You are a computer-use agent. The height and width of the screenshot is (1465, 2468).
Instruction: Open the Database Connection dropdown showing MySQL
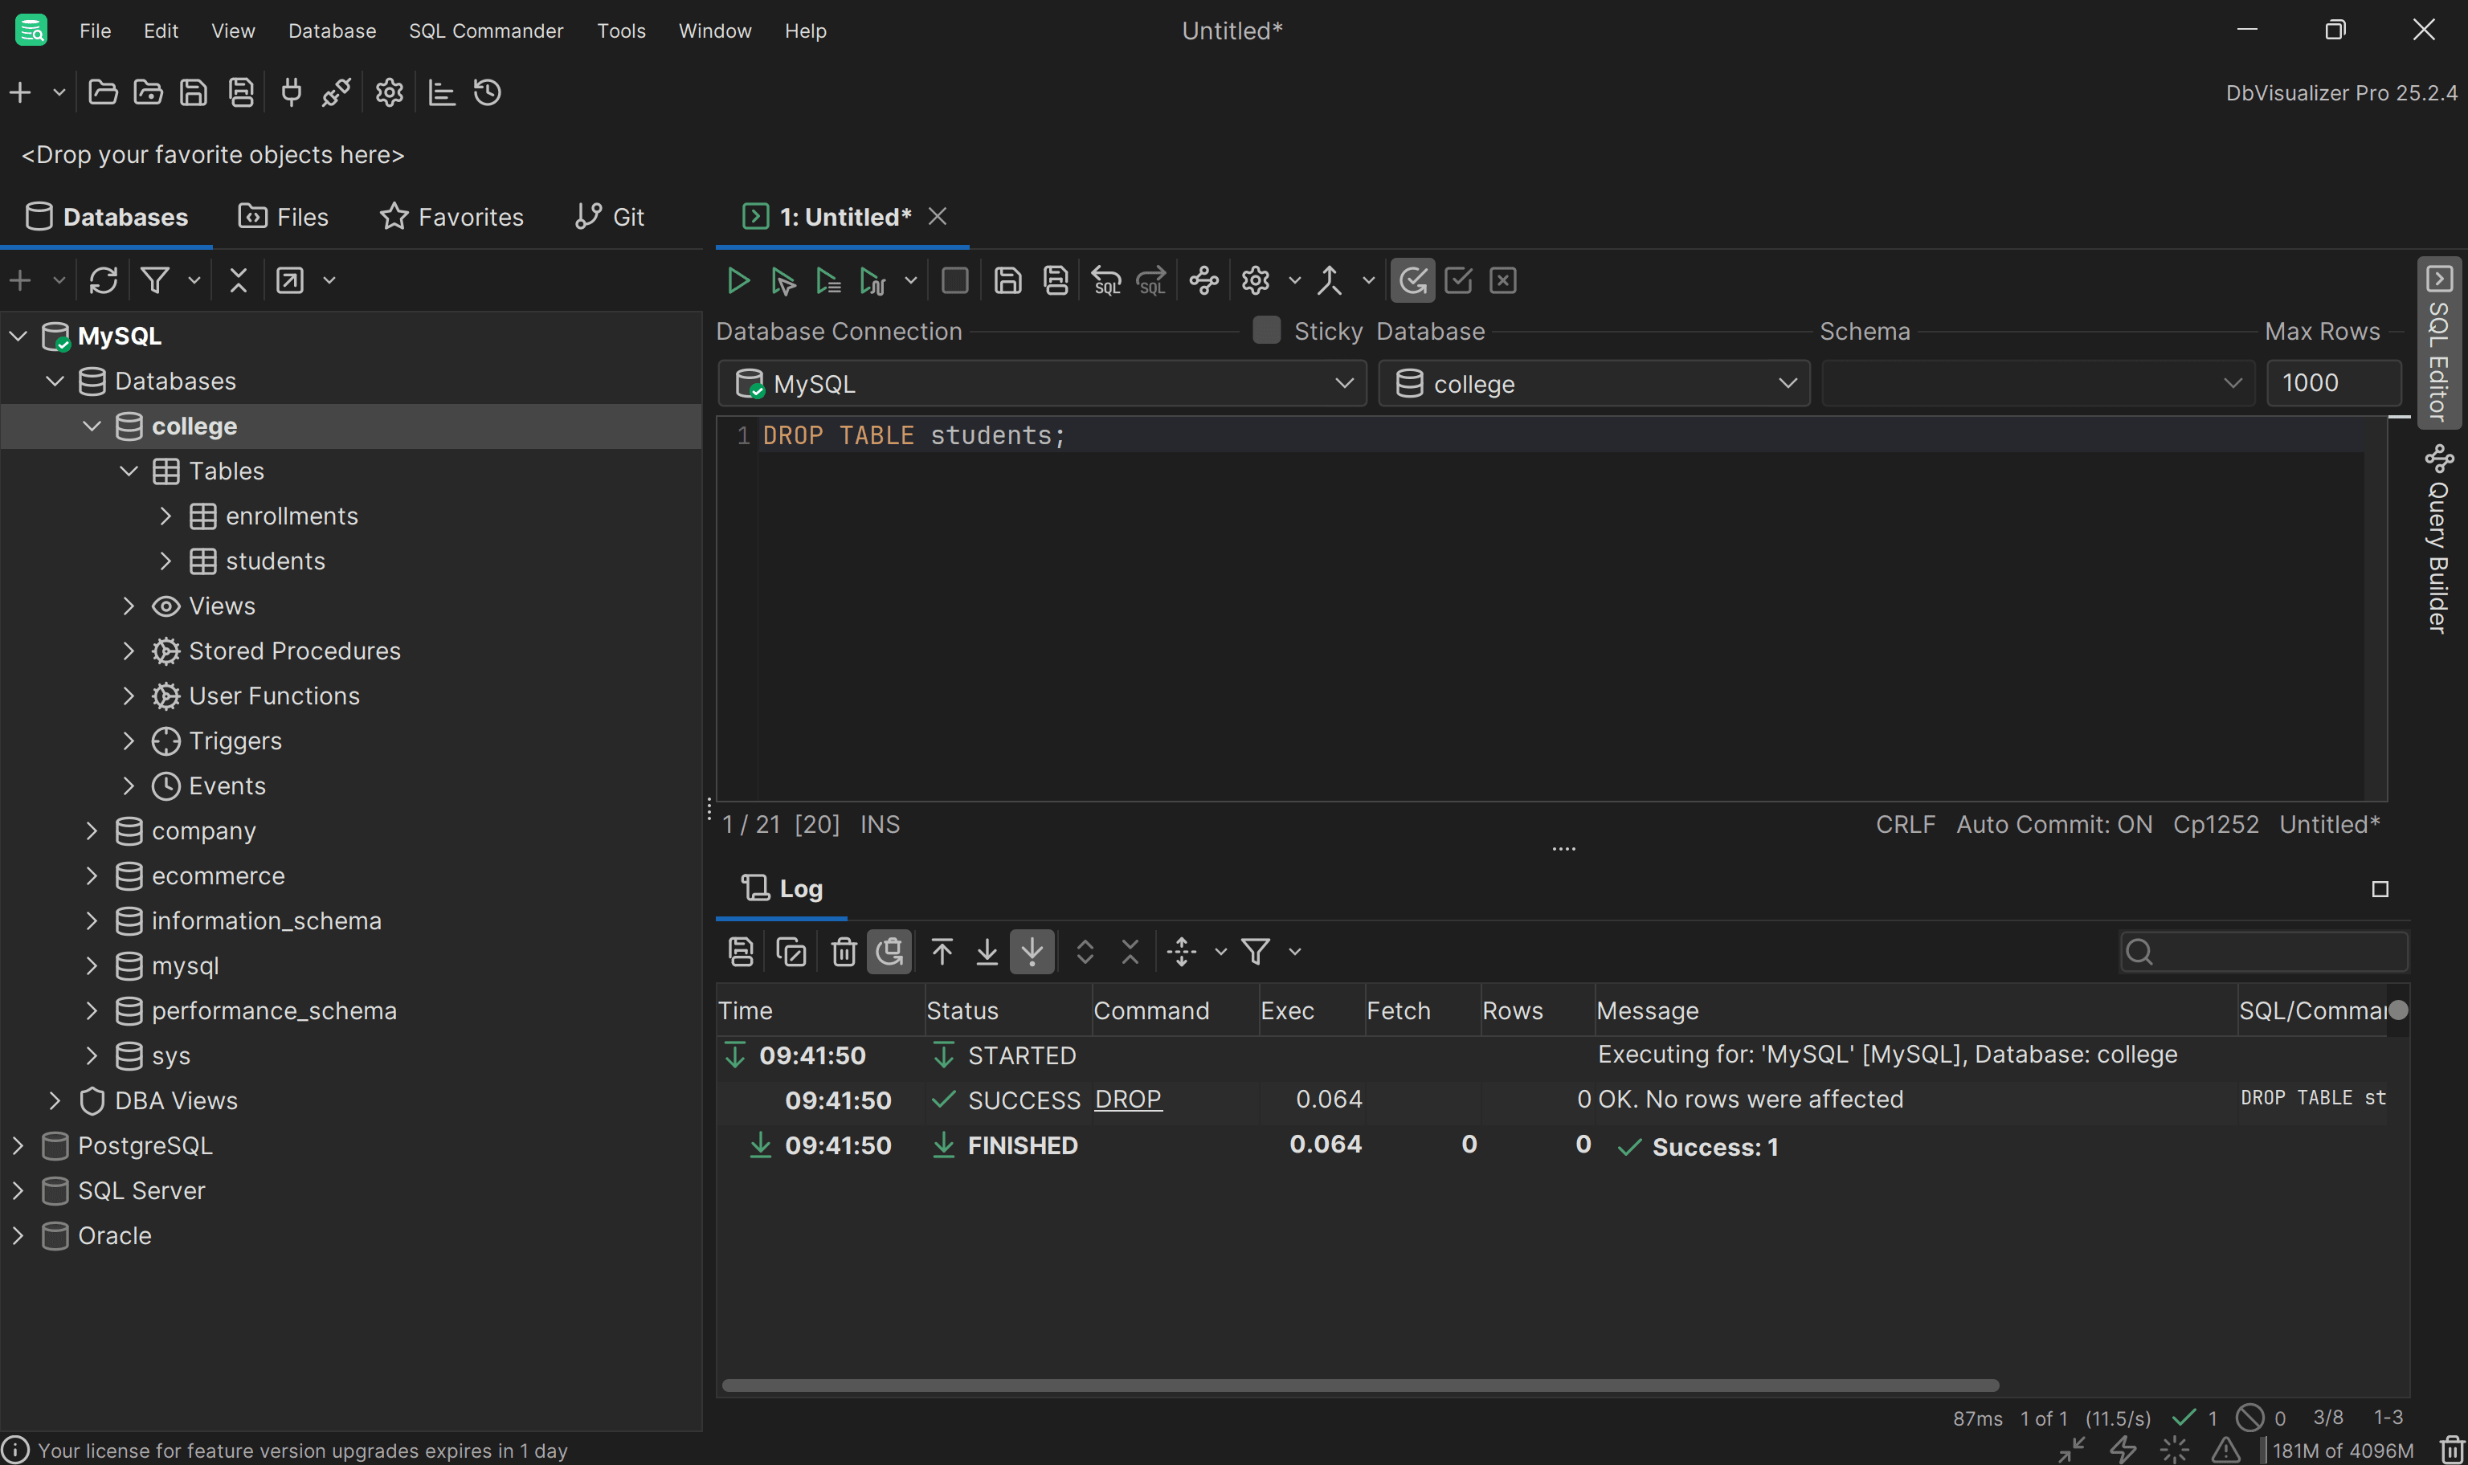click(x=1043, y=383)
